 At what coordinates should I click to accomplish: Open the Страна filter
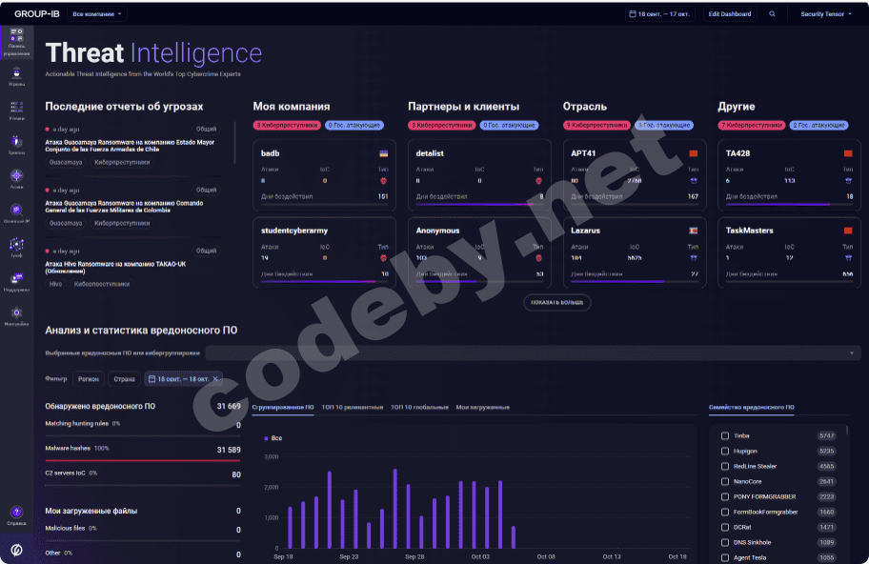[124, 379]
